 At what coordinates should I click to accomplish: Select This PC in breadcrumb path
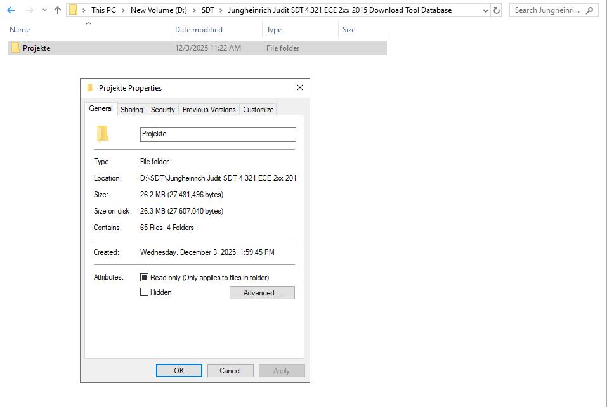(x=103, y=10)
